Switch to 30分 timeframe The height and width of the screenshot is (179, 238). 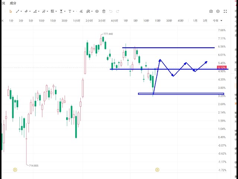click(x=64, y=21)
